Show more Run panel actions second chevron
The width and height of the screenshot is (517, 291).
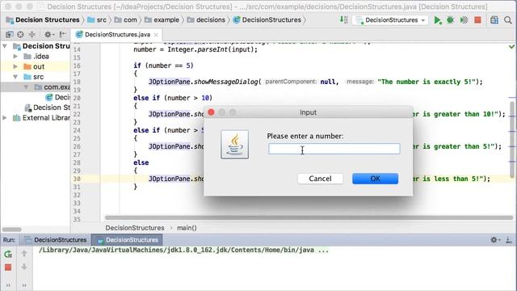(24, 285)
